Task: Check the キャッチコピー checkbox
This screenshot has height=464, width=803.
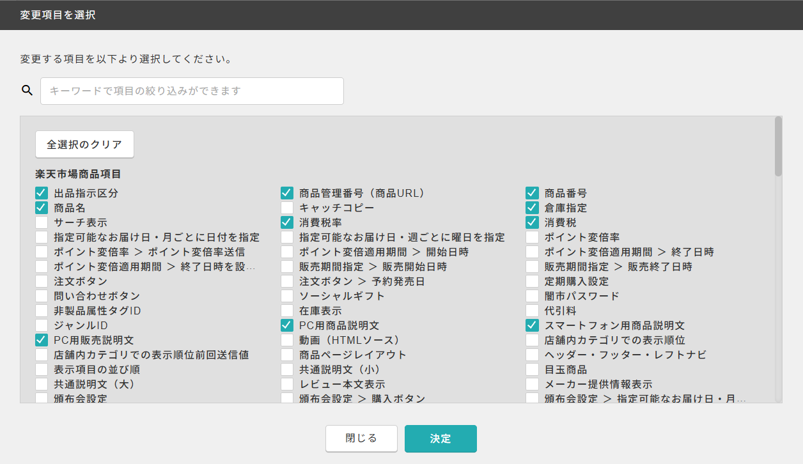Action: pyautogui.click(x=287, y=208)
